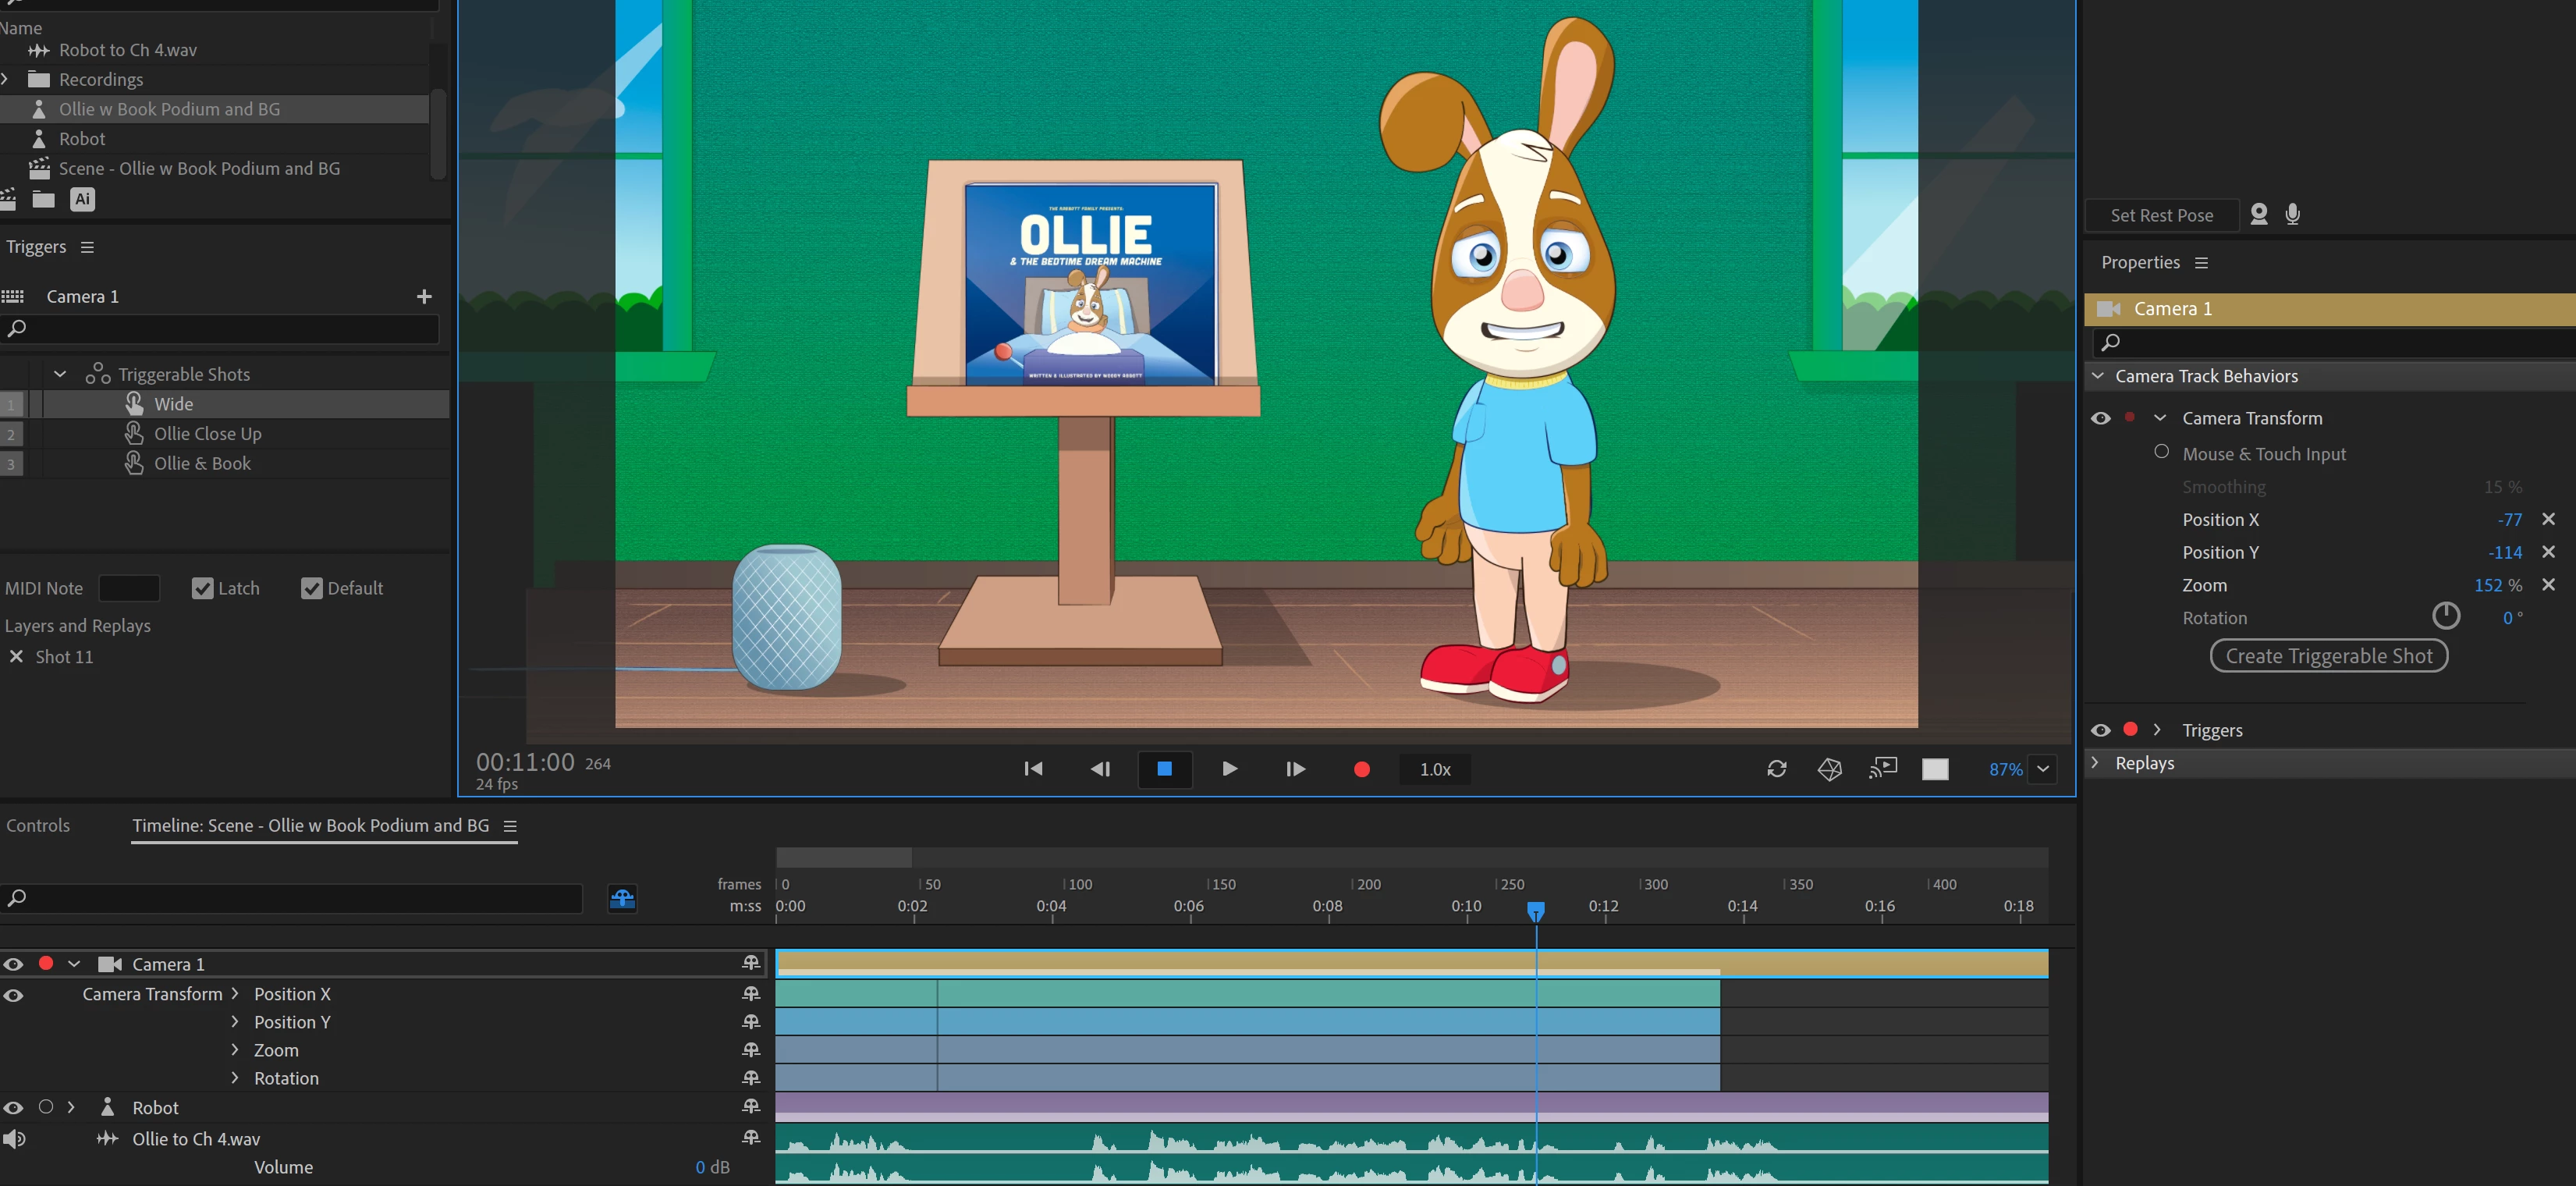This screenshot has height=1186, width=2576.
Task: Click the Stop playback button
Action: pos(1164,769)
